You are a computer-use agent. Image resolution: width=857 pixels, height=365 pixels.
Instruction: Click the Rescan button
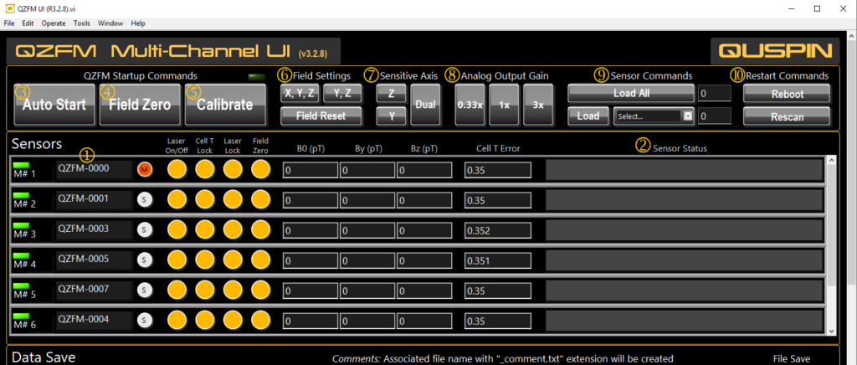[787, 116]
